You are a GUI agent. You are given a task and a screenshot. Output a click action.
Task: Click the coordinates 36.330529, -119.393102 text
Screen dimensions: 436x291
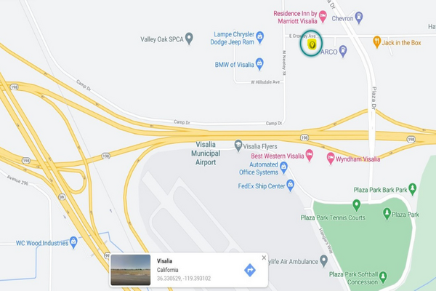pos(184,278)
